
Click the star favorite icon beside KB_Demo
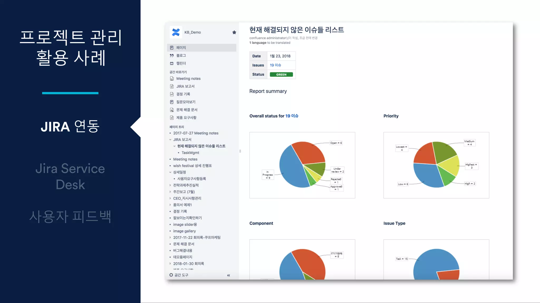(234, 32)
